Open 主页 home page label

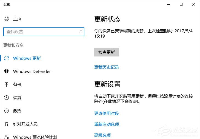click(x=17, y=19)
